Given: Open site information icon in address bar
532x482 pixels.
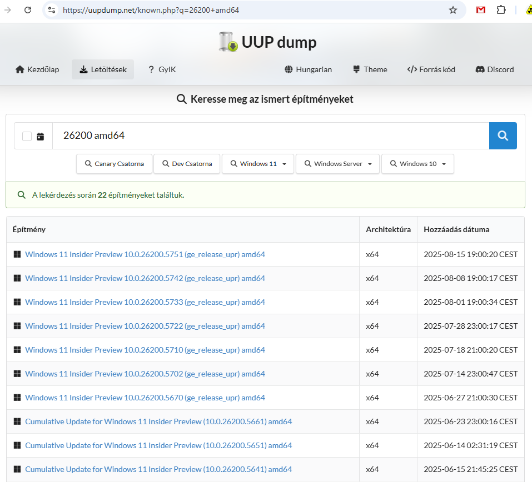Looking at the screenshot, I should pos(52,10).
